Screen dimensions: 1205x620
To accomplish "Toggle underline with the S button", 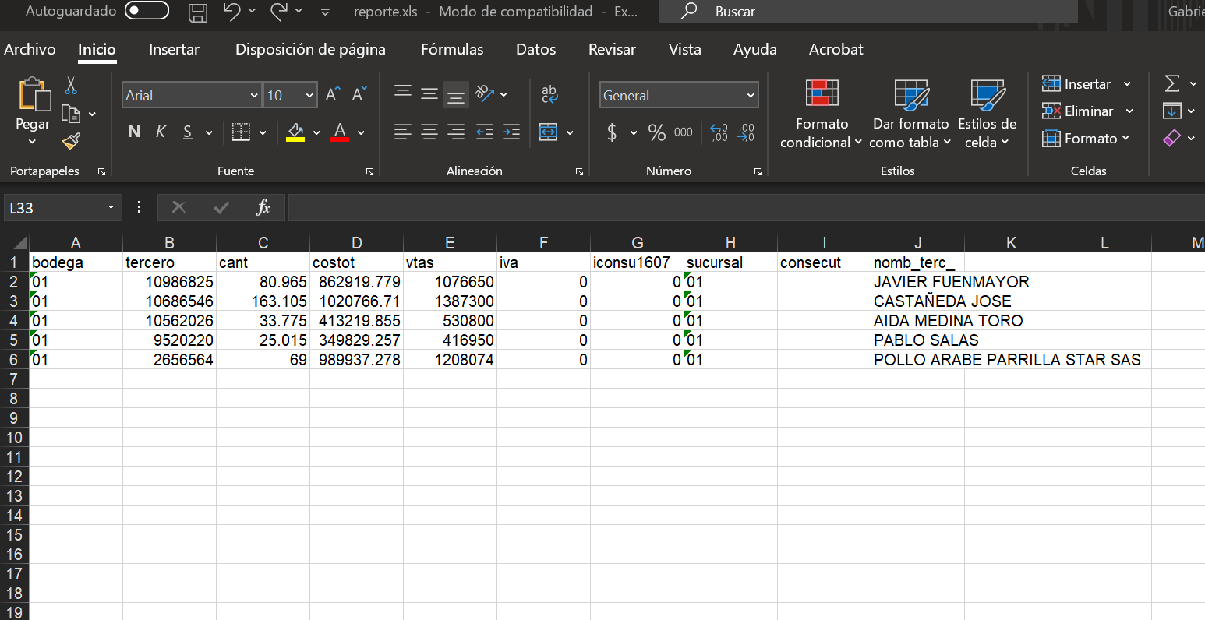I will click(x=188, y=132).
